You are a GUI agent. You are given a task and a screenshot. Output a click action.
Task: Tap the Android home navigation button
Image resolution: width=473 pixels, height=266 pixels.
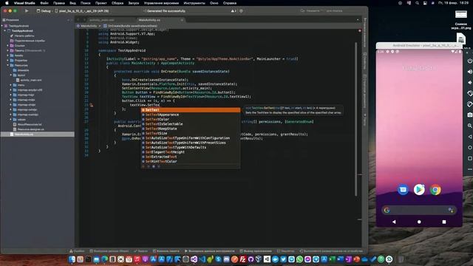(x=419, y=222)
